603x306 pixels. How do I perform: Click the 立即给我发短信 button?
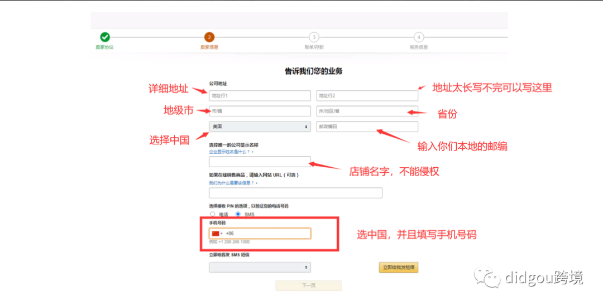coord(399,267)
